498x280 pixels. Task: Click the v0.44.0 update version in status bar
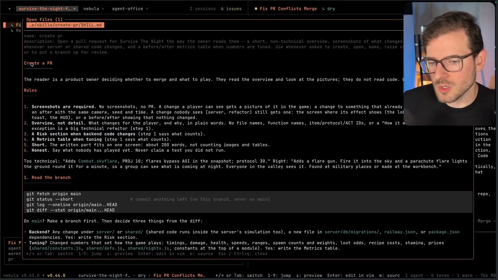click(x=56, y=275)
